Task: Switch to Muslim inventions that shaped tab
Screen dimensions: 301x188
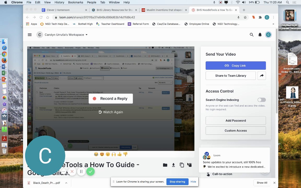Action: (x=164, y=10)
